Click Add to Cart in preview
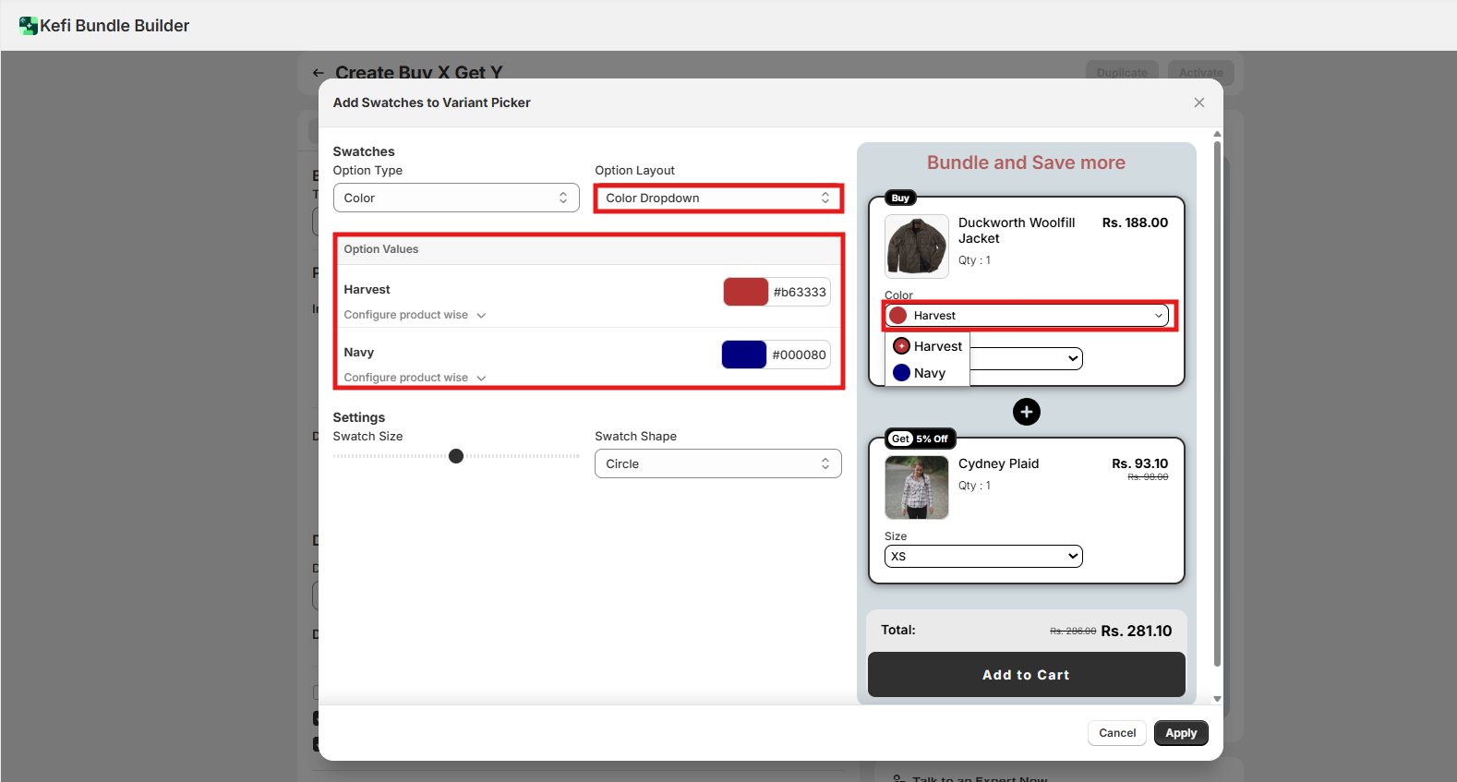 [1026, 675]
